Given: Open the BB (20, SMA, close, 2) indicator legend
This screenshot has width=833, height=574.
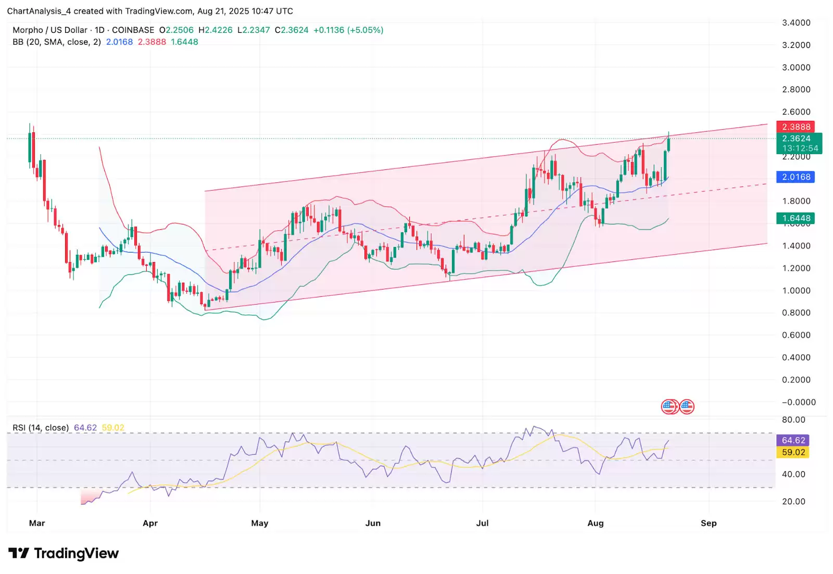Looking at the screenshot, I should tap(57, 42).
